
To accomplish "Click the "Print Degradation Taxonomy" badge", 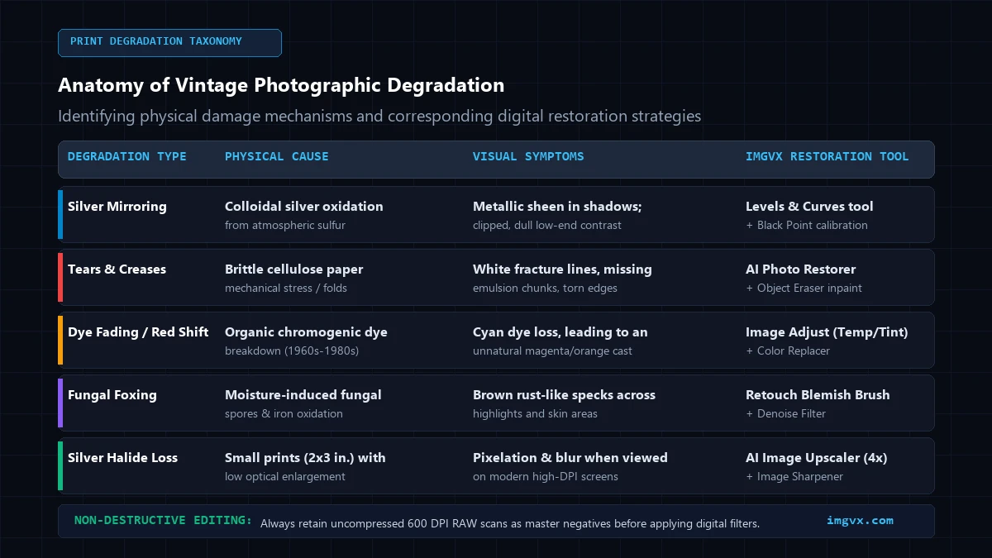I will [169, 42].
